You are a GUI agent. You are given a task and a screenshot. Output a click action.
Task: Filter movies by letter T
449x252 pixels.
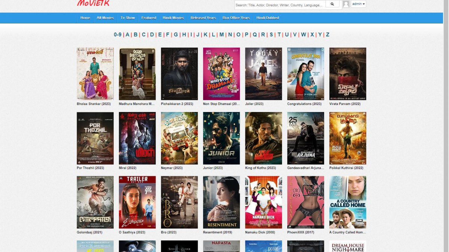click(x=279, y=35)
